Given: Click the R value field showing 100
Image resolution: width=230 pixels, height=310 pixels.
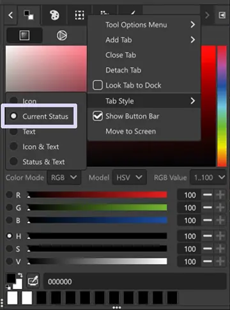Looking at the screenshot, I should point(189,195).
